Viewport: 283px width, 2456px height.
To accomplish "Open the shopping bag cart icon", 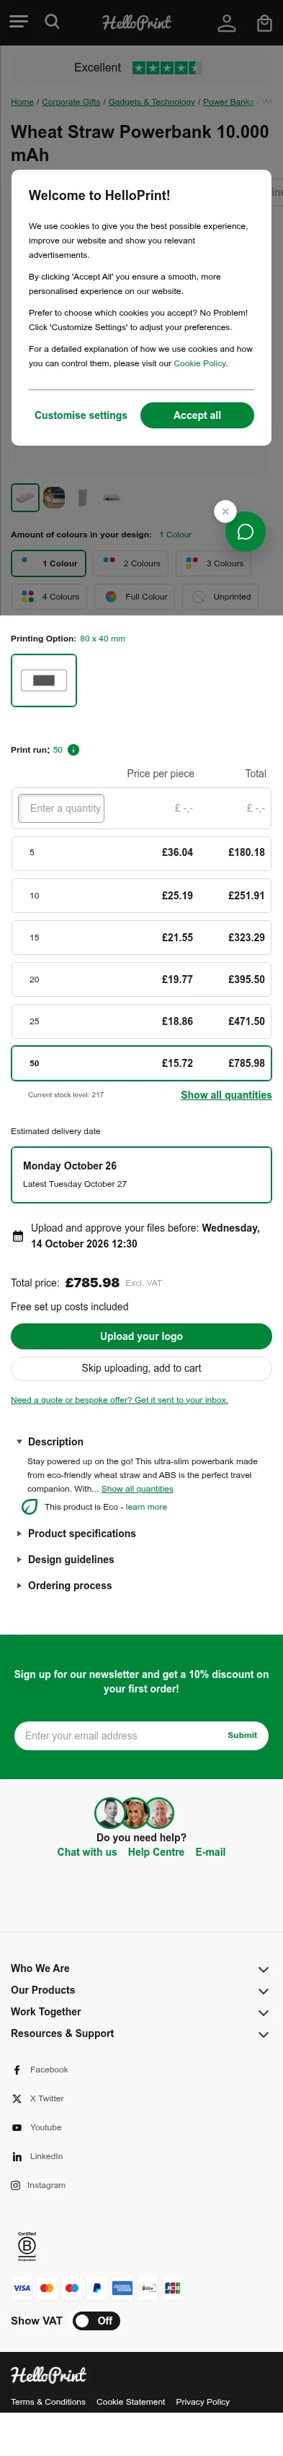I will tap(264, 23).
